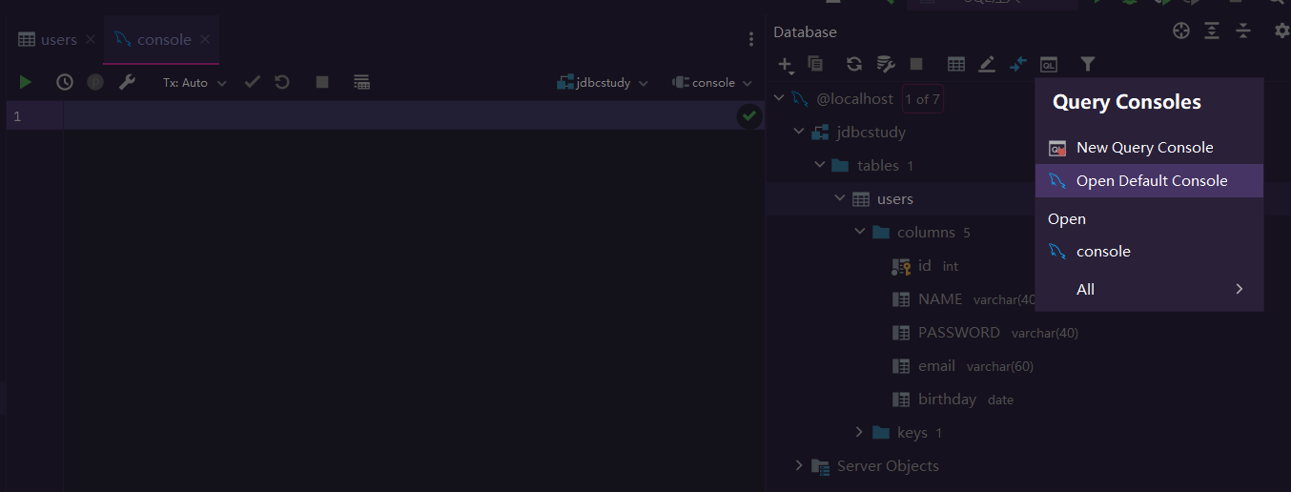Collapse all nodes in Database panel
This screenshot has height=492, width=1291.
pos(1243,31)
